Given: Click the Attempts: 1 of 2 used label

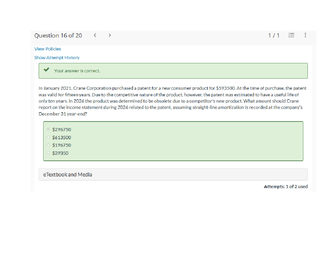Looking at the screenshot, I should [x=286, y=187].
